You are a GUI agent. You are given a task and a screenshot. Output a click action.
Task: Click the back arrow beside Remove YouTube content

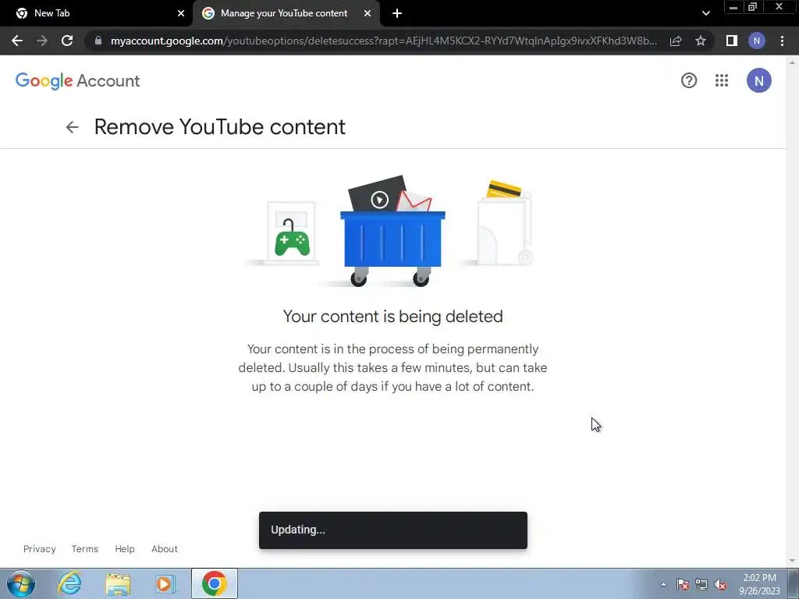tap(73, 127)
